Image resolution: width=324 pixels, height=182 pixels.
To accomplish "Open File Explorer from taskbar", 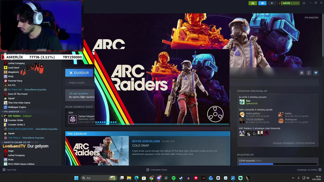I will pos(129,178).
